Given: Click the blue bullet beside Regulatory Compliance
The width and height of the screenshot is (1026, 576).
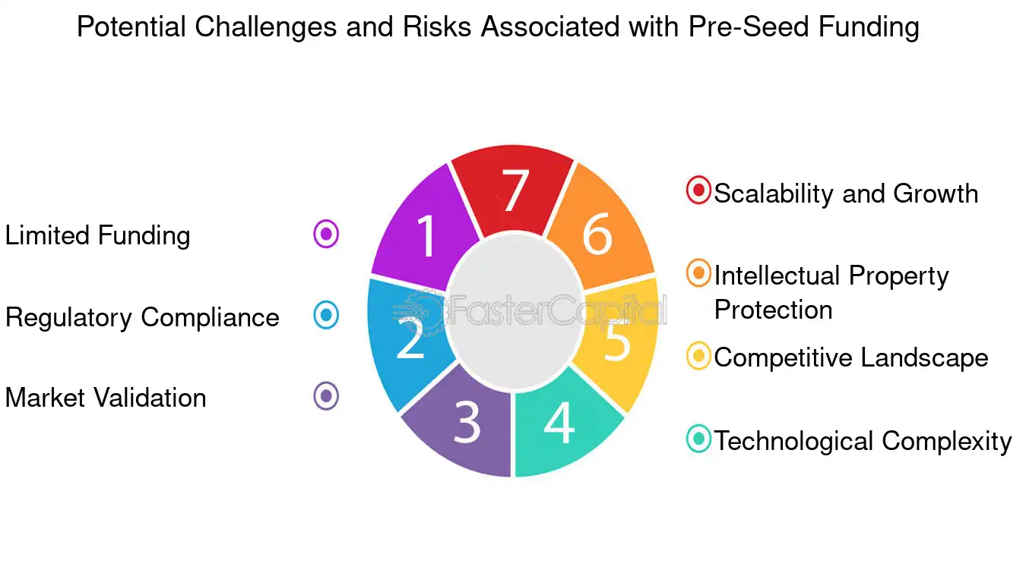Looking at the screenshot, I should coord(326,315).
